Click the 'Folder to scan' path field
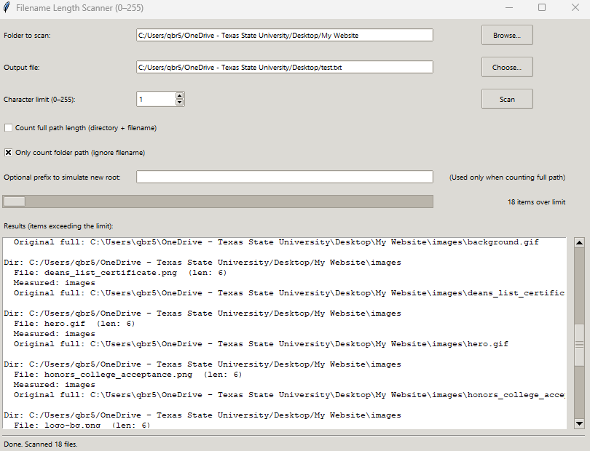The width and height of the screenshot is (590, 451). coord(284,34)
